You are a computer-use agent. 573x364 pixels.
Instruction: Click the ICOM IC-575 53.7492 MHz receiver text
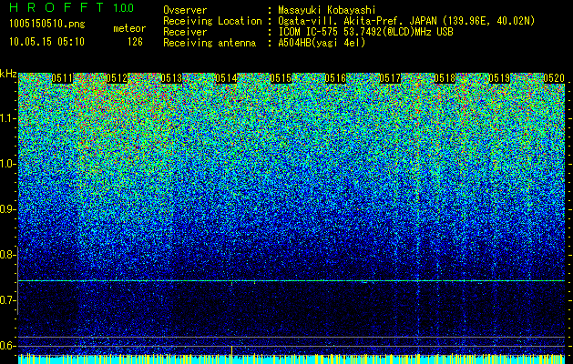coord(365,32)
